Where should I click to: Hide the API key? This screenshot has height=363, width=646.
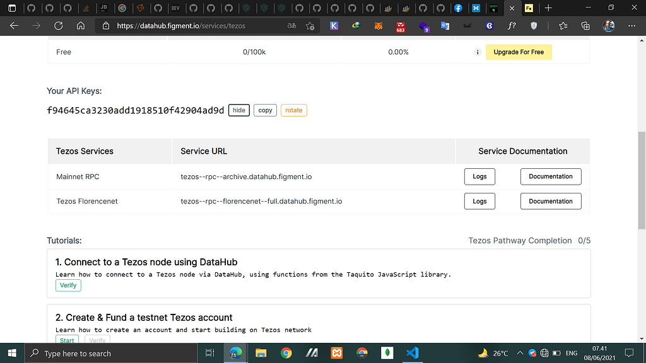[x=239, y=110]
